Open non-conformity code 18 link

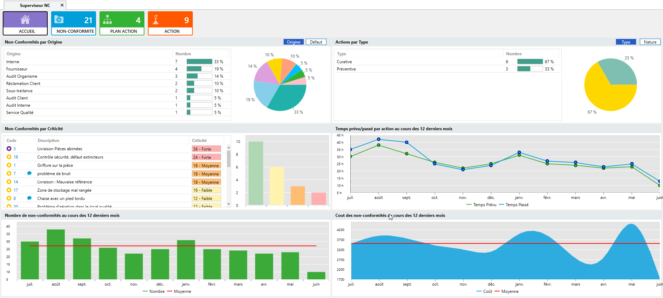pyautogui.click(x=16, y=157)
